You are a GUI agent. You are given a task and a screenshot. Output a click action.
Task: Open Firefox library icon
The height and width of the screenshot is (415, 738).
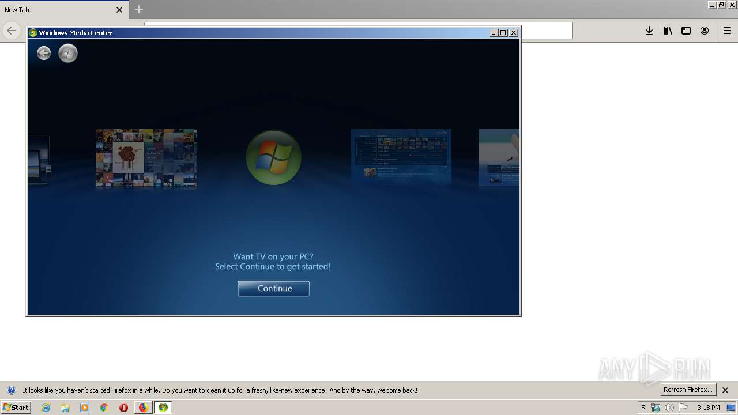click(x=668, y=31)
